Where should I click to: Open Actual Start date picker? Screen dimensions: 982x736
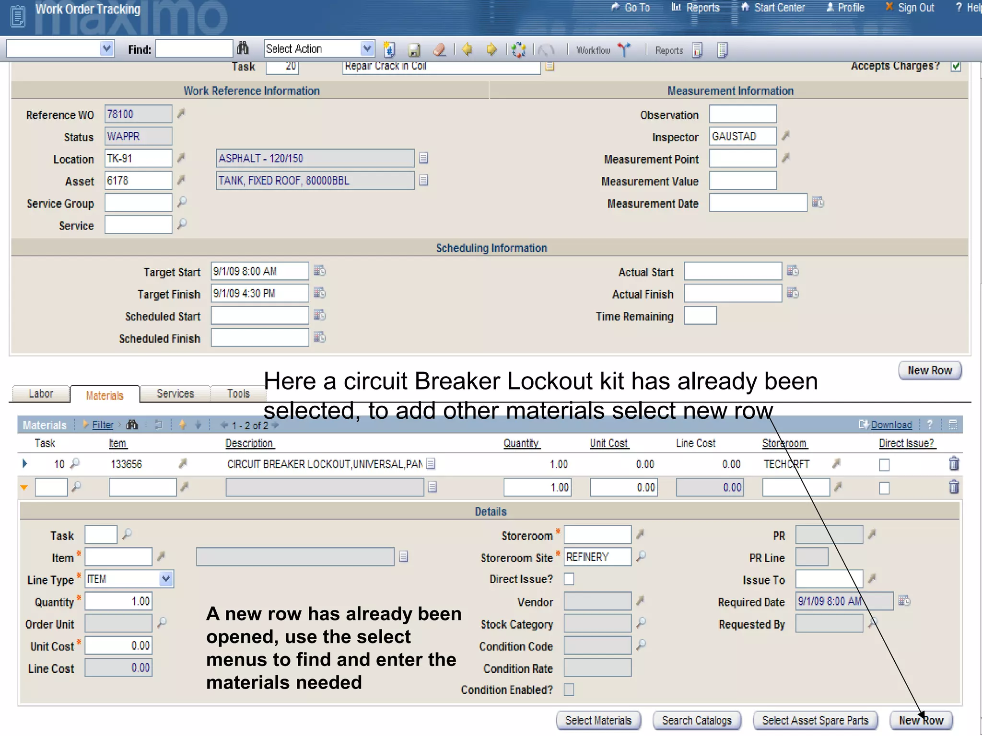(x=793, y=271)
